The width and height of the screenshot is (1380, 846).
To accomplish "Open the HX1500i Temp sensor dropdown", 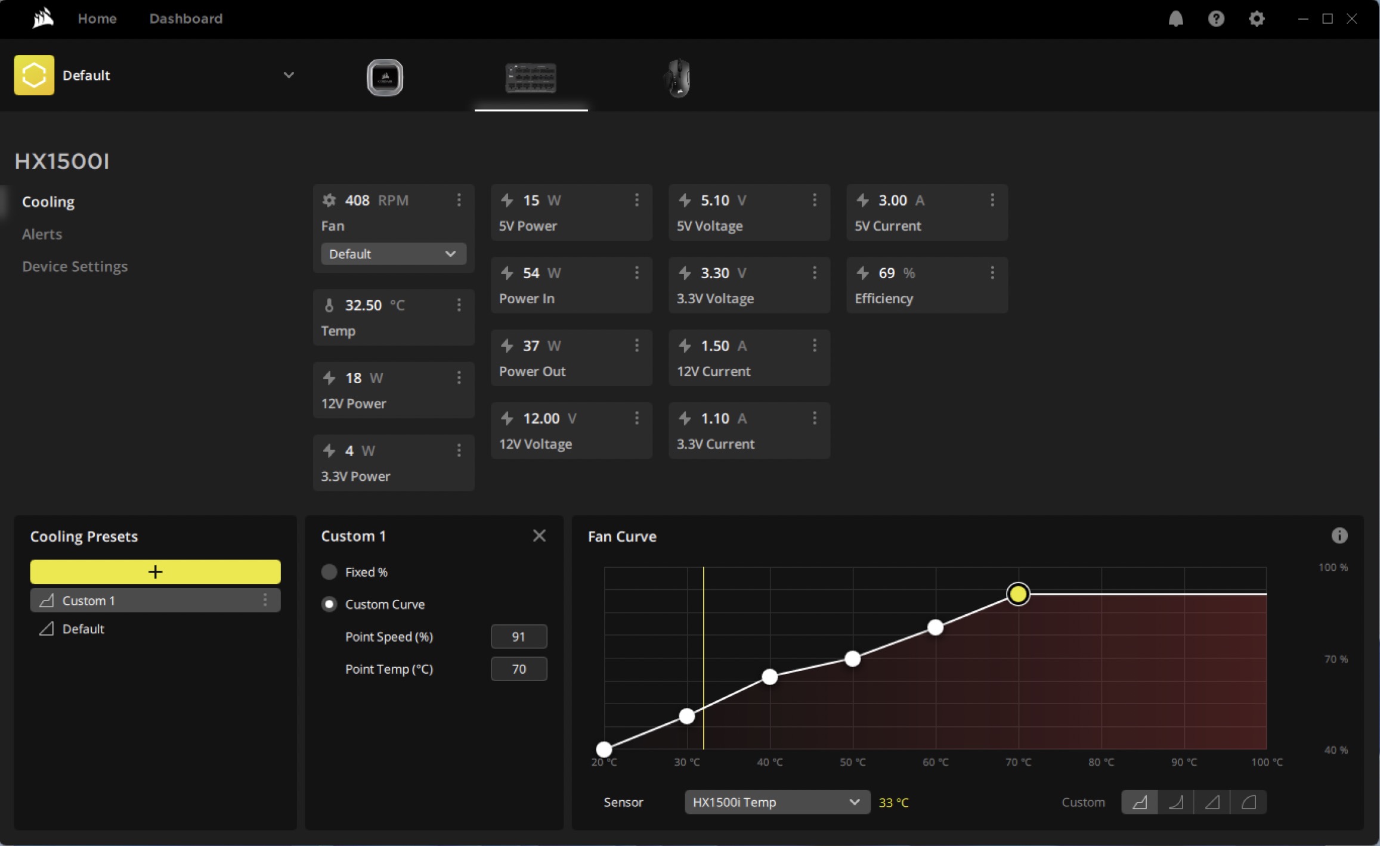I will coord(776,803).
